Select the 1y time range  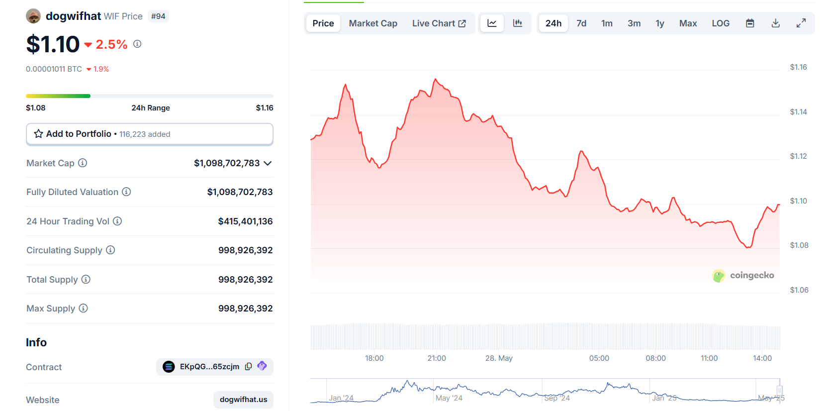click(x=660, y=23)
